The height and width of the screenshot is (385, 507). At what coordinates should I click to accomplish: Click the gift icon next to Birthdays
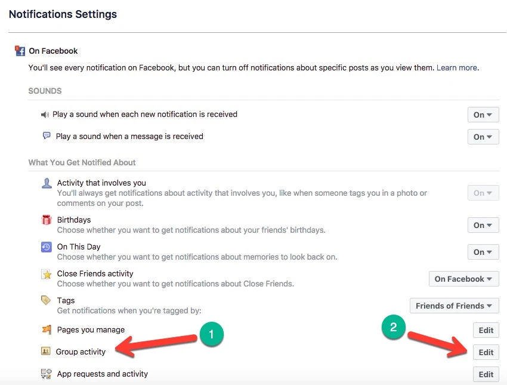coord(47,220)
